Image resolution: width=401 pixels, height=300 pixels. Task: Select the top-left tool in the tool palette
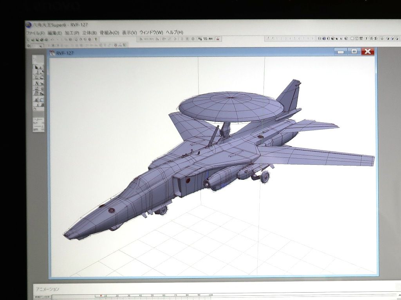pyautogui.click(x=36, y=67)
